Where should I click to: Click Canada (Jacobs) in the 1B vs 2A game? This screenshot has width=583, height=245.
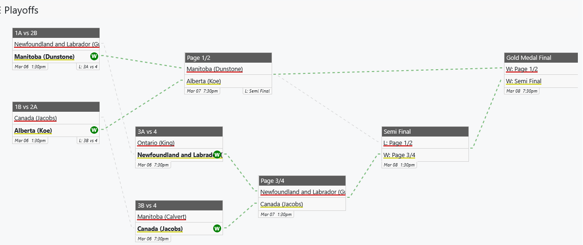36,118
